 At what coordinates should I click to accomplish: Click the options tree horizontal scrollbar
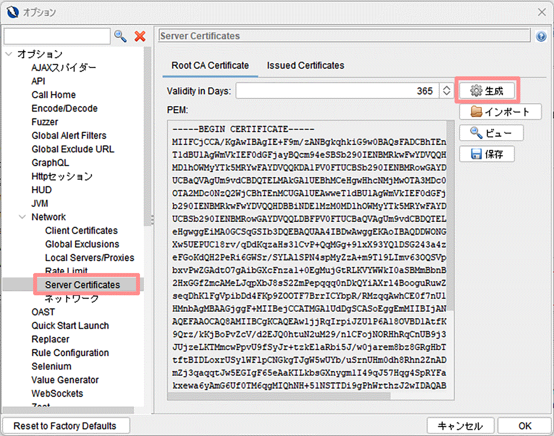[68, 410]
